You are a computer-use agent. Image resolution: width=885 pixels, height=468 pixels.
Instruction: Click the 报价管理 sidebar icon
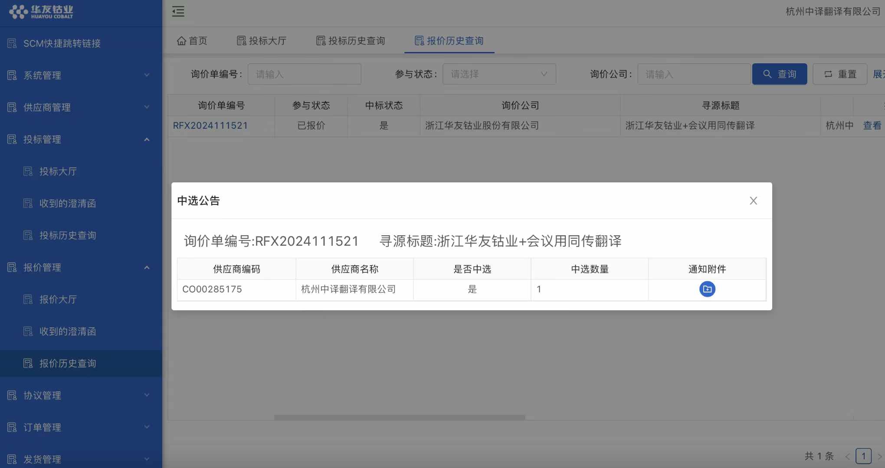(x=12, y=267)
